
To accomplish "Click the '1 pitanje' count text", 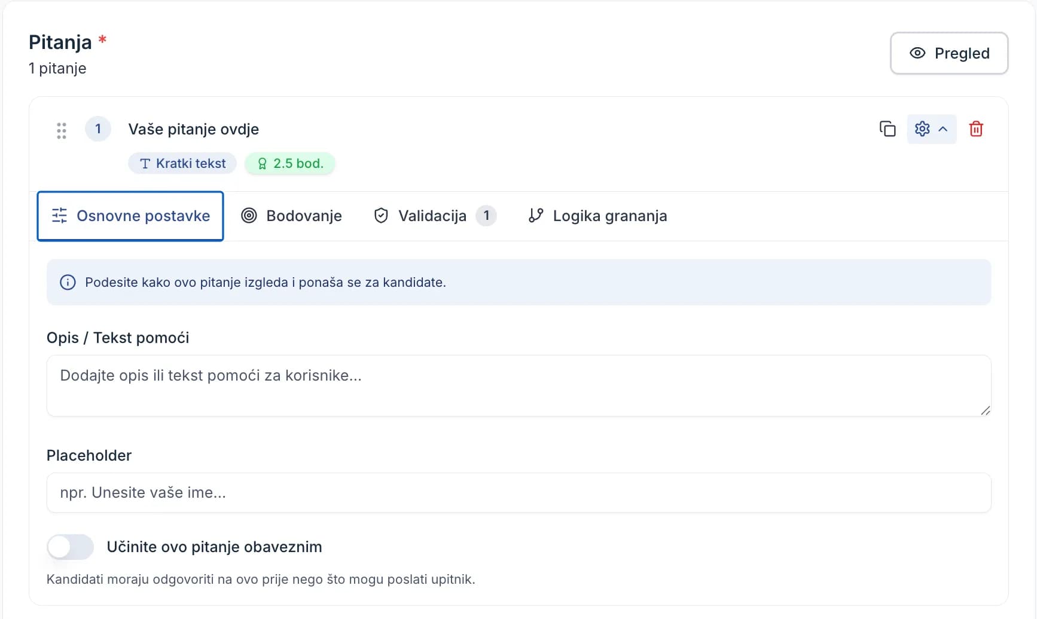I will (x=57, y=69).
